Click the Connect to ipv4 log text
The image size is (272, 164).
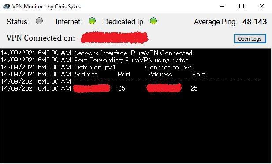pos(170,67)
